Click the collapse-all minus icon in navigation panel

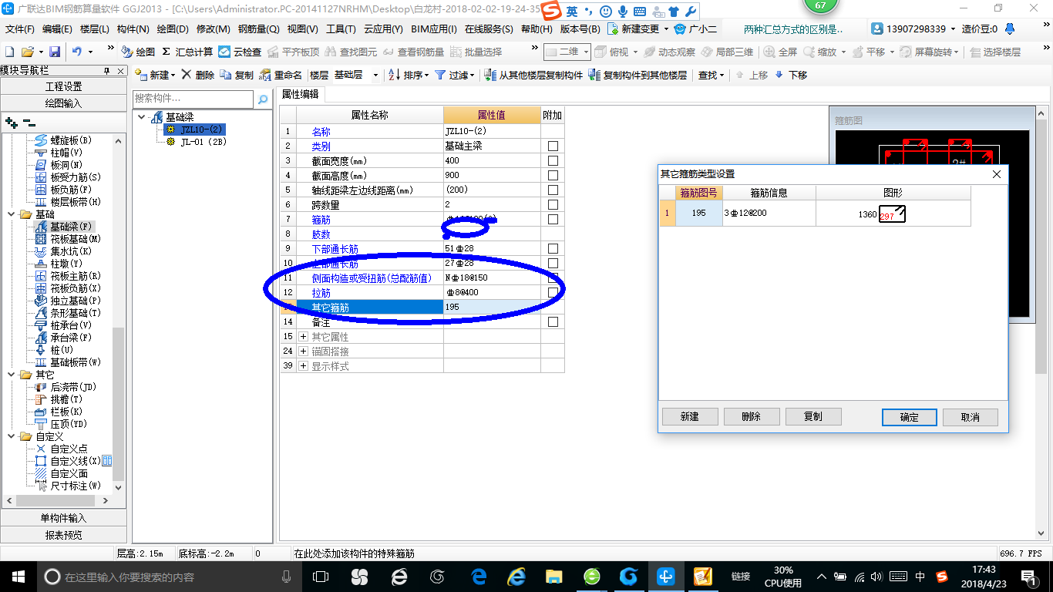pyautogui.click(x=29, y=122)
